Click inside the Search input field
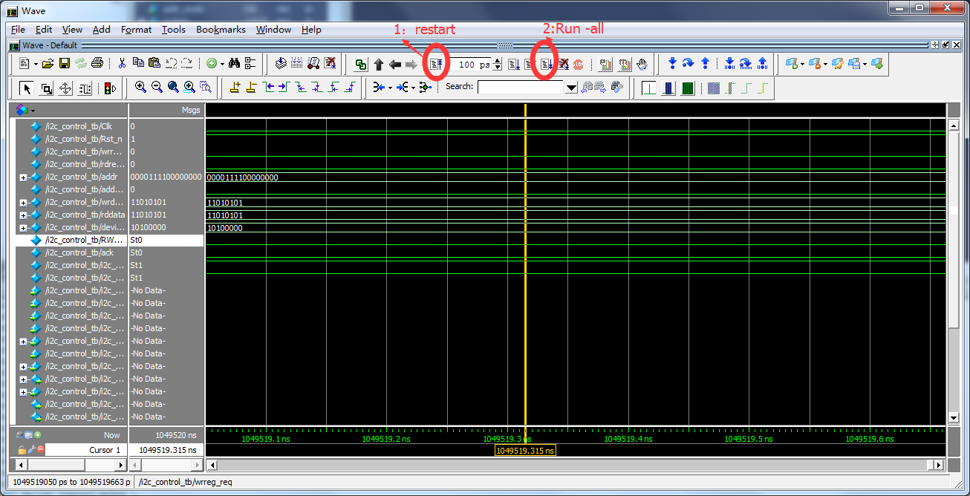Screen dimensions: 970x496 coord(521,88)
